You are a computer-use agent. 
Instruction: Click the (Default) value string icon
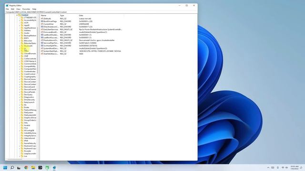pyautogui.click(x=42, y=19)
